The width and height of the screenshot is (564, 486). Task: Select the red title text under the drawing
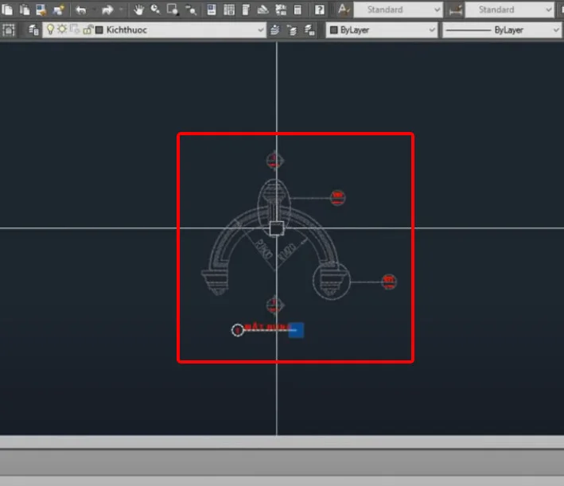(266, 328)
